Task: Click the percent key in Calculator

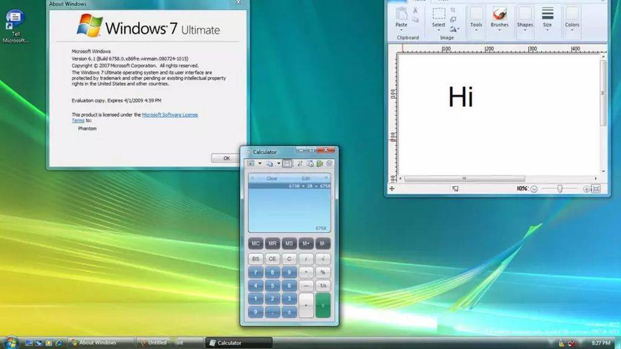Action: 323,272
